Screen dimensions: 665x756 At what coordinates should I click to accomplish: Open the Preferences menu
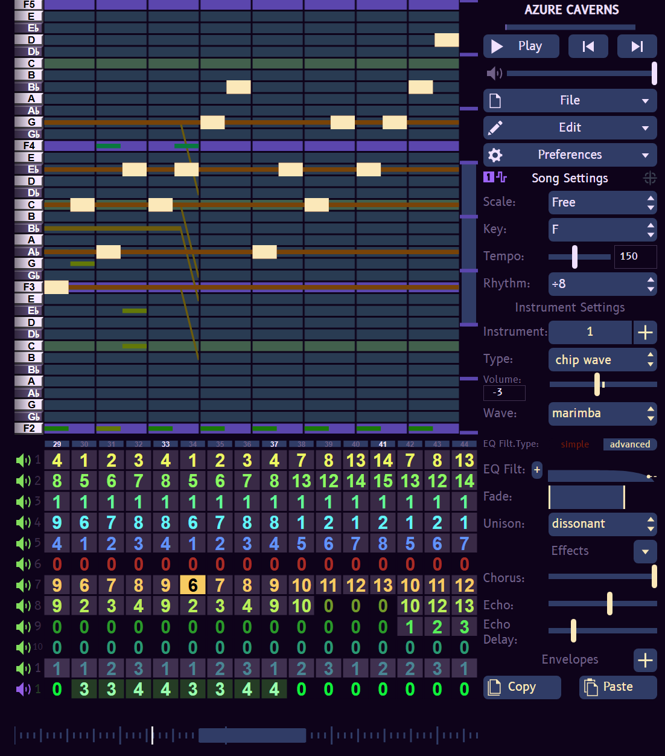click(x=570, y=155)
